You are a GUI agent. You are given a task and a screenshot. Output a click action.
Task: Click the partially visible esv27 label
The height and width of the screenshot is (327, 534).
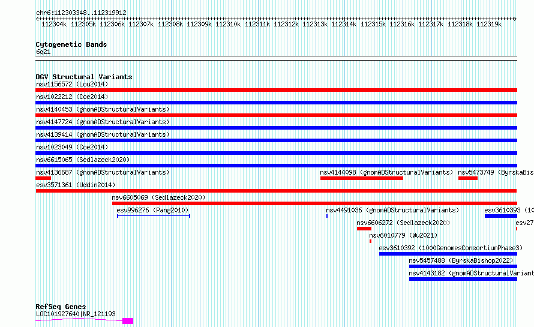tap(524, 223)
